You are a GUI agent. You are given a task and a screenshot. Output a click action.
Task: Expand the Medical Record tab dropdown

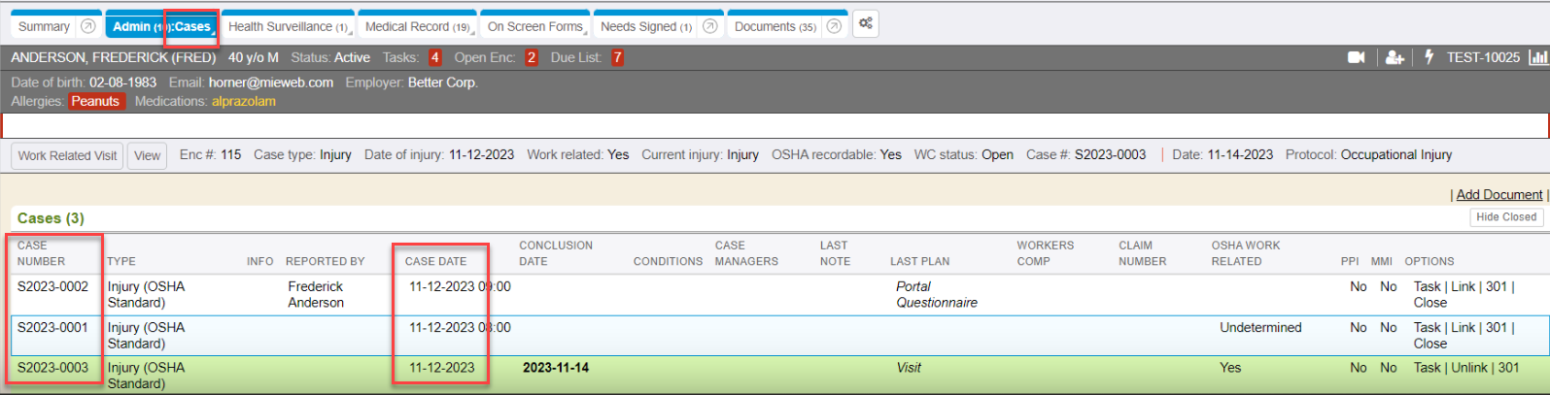pyautogui.click(x=473, y=33)
